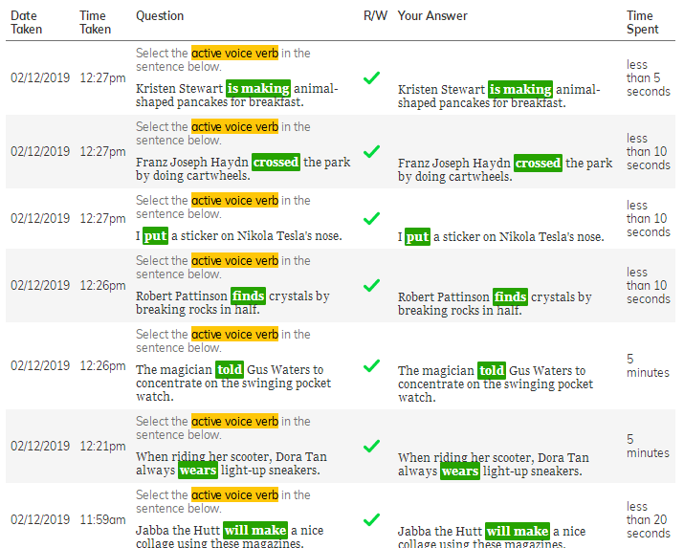Select the Date Taken column header

coord(24,22)
